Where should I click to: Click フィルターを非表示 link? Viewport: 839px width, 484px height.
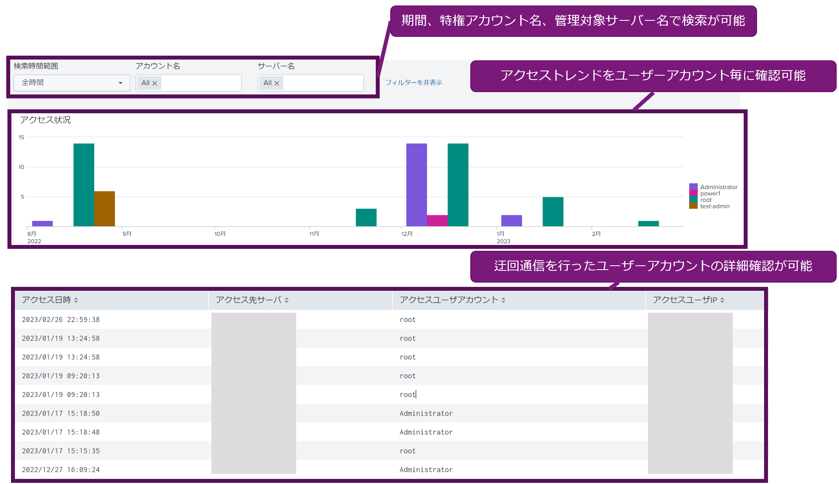[413, 82]
